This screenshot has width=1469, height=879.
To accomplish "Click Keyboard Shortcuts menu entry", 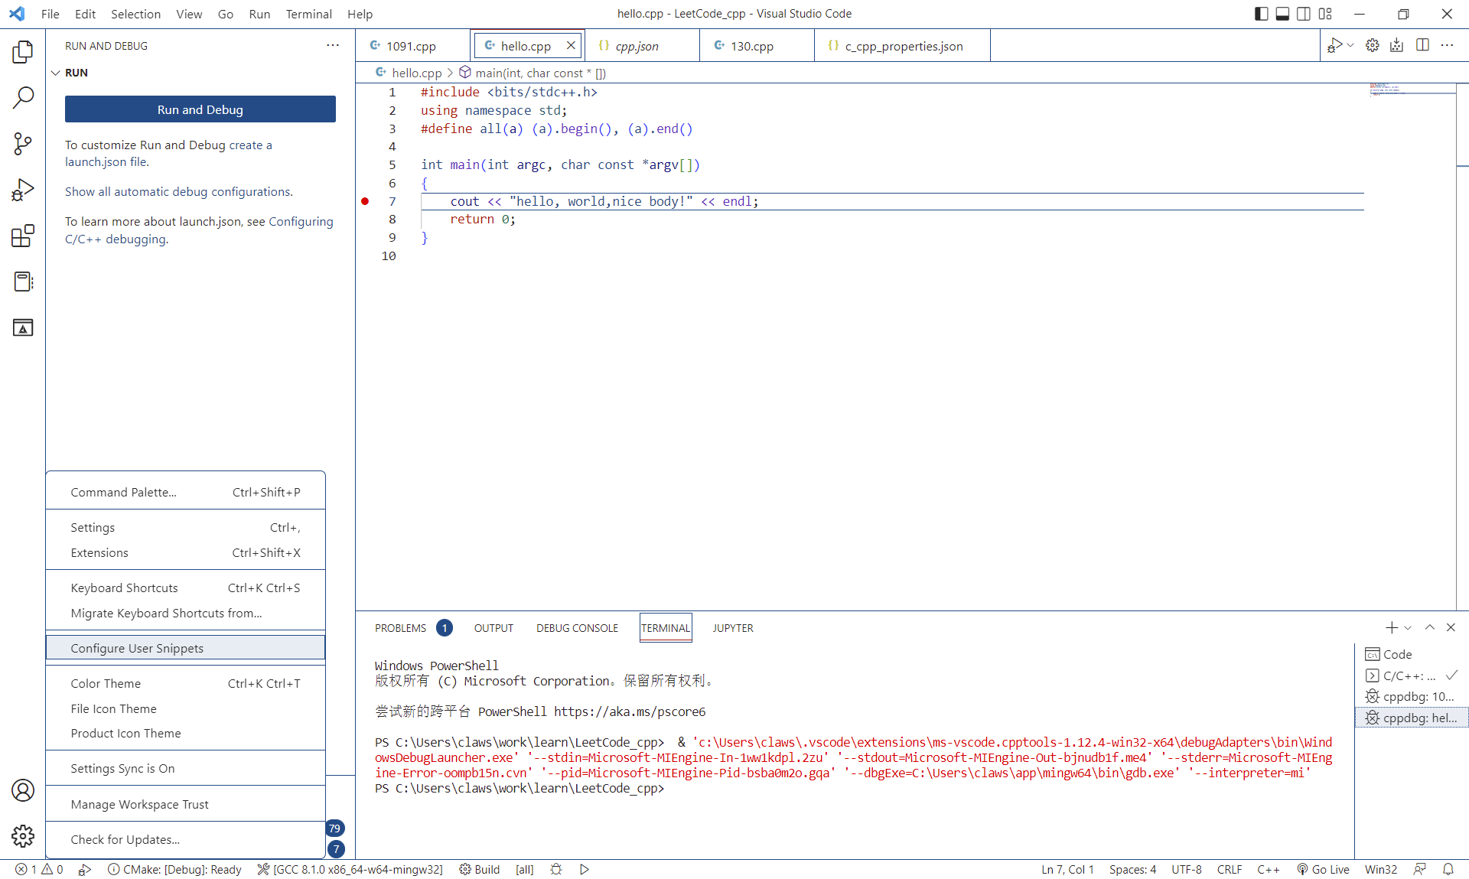I will (x=185, y=588).
